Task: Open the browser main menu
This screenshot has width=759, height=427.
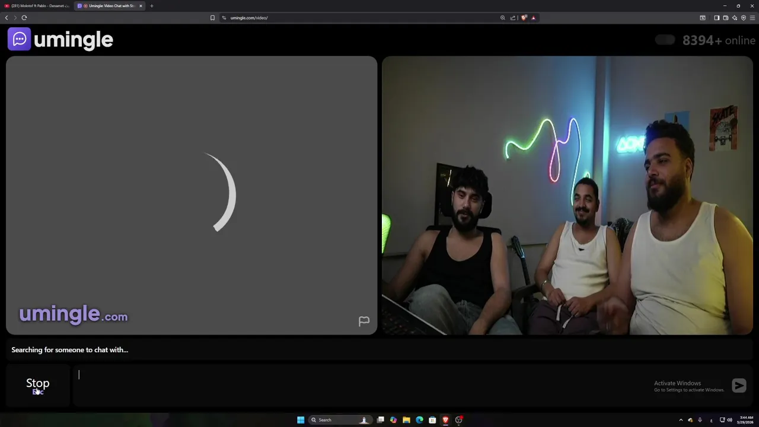Action: click(752, 18)
